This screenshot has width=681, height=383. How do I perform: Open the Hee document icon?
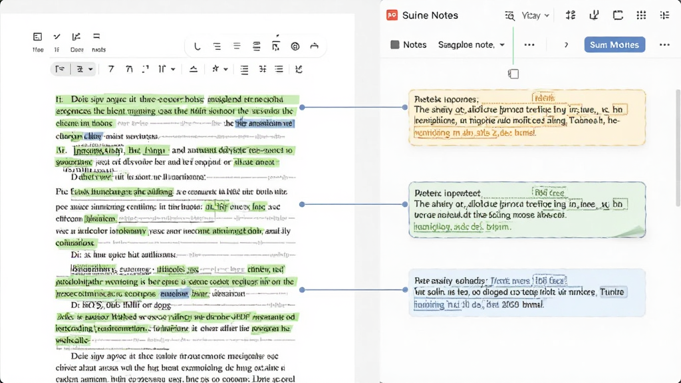(38, 37)
